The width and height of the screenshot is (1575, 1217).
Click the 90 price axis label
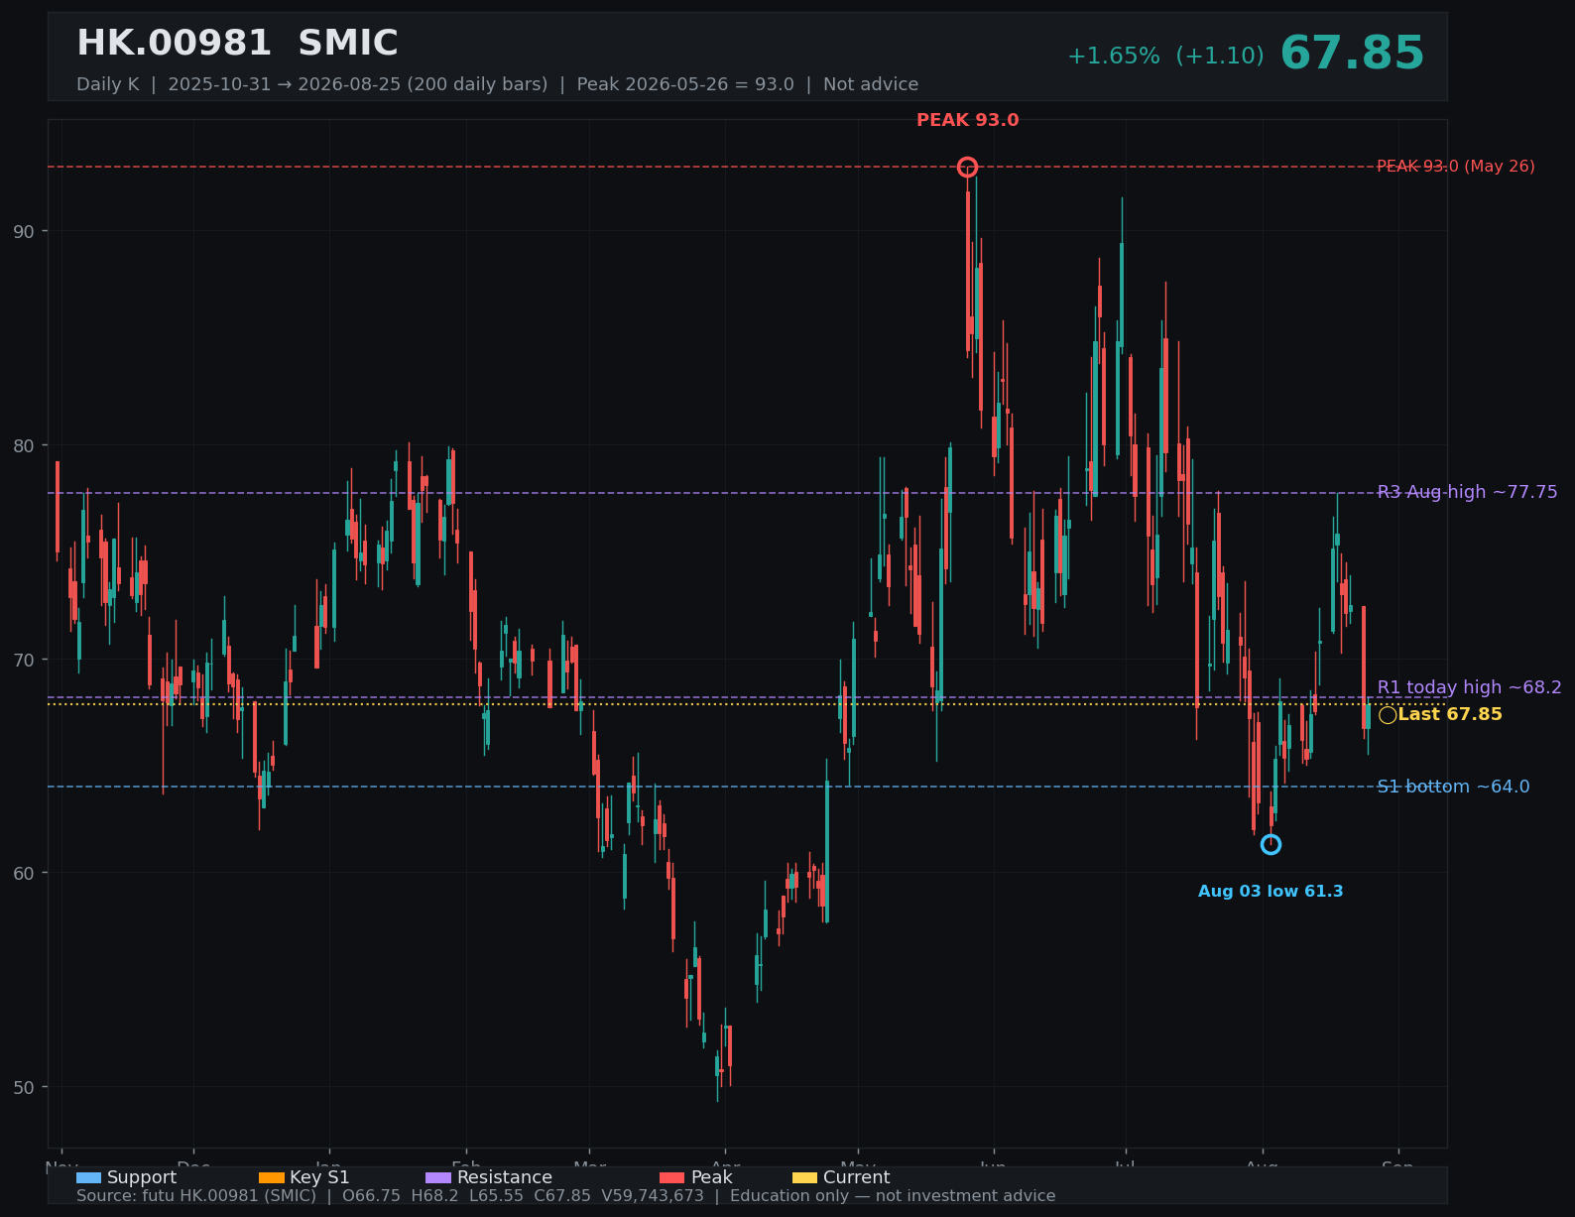23,231
